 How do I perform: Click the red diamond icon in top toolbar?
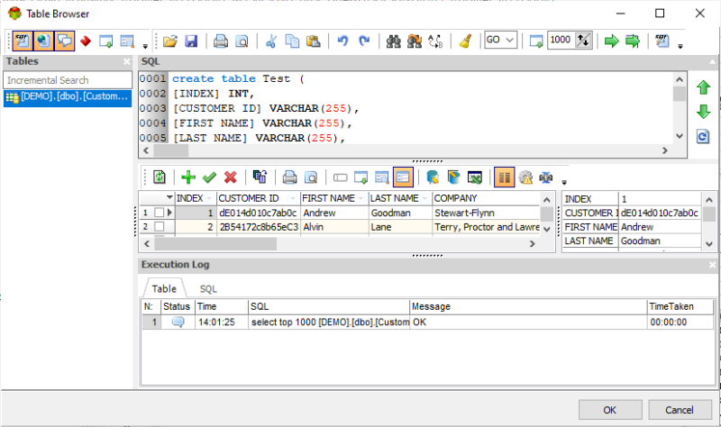[86, 41]
